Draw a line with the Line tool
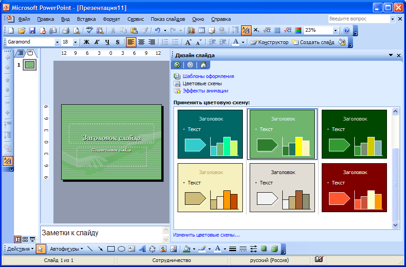 [x=90, y=249]
